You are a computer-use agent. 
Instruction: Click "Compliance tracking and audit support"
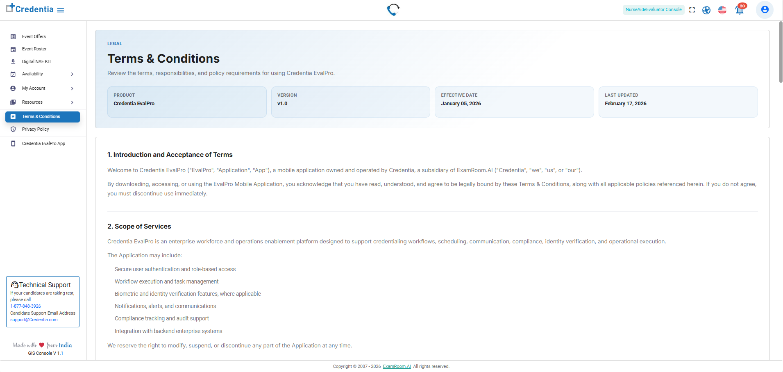(x=162, y=318)
